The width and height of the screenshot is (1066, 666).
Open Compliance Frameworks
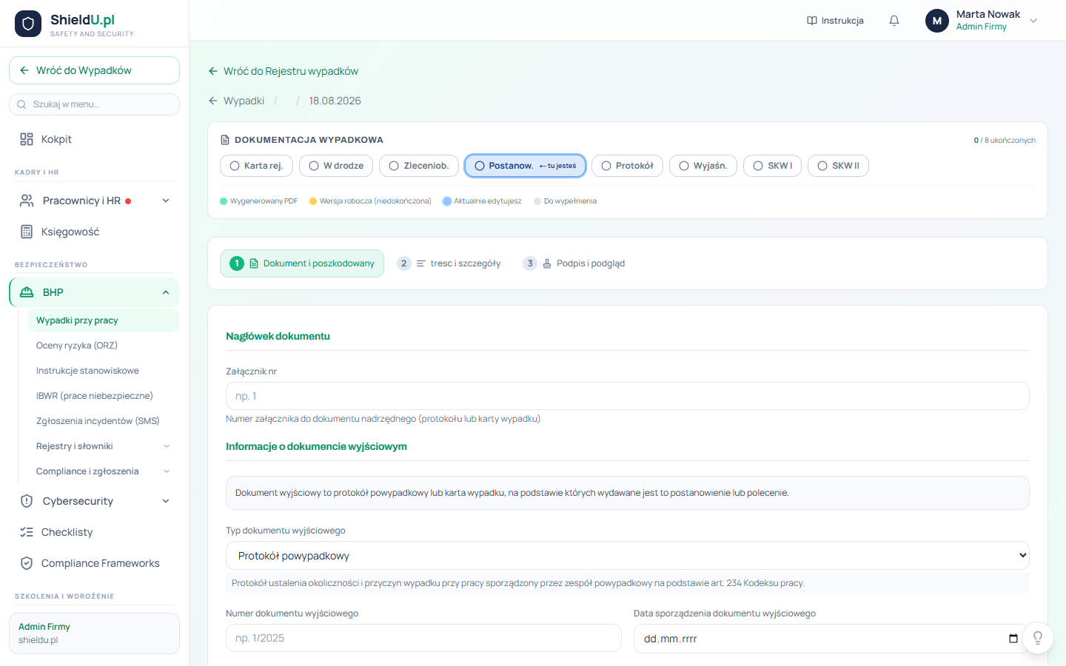[x=94, y=563]
